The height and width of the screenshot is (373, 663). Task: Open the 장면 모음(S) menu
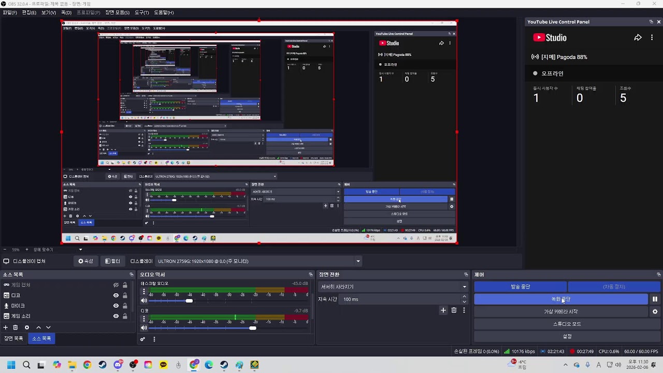coord(117,12)
